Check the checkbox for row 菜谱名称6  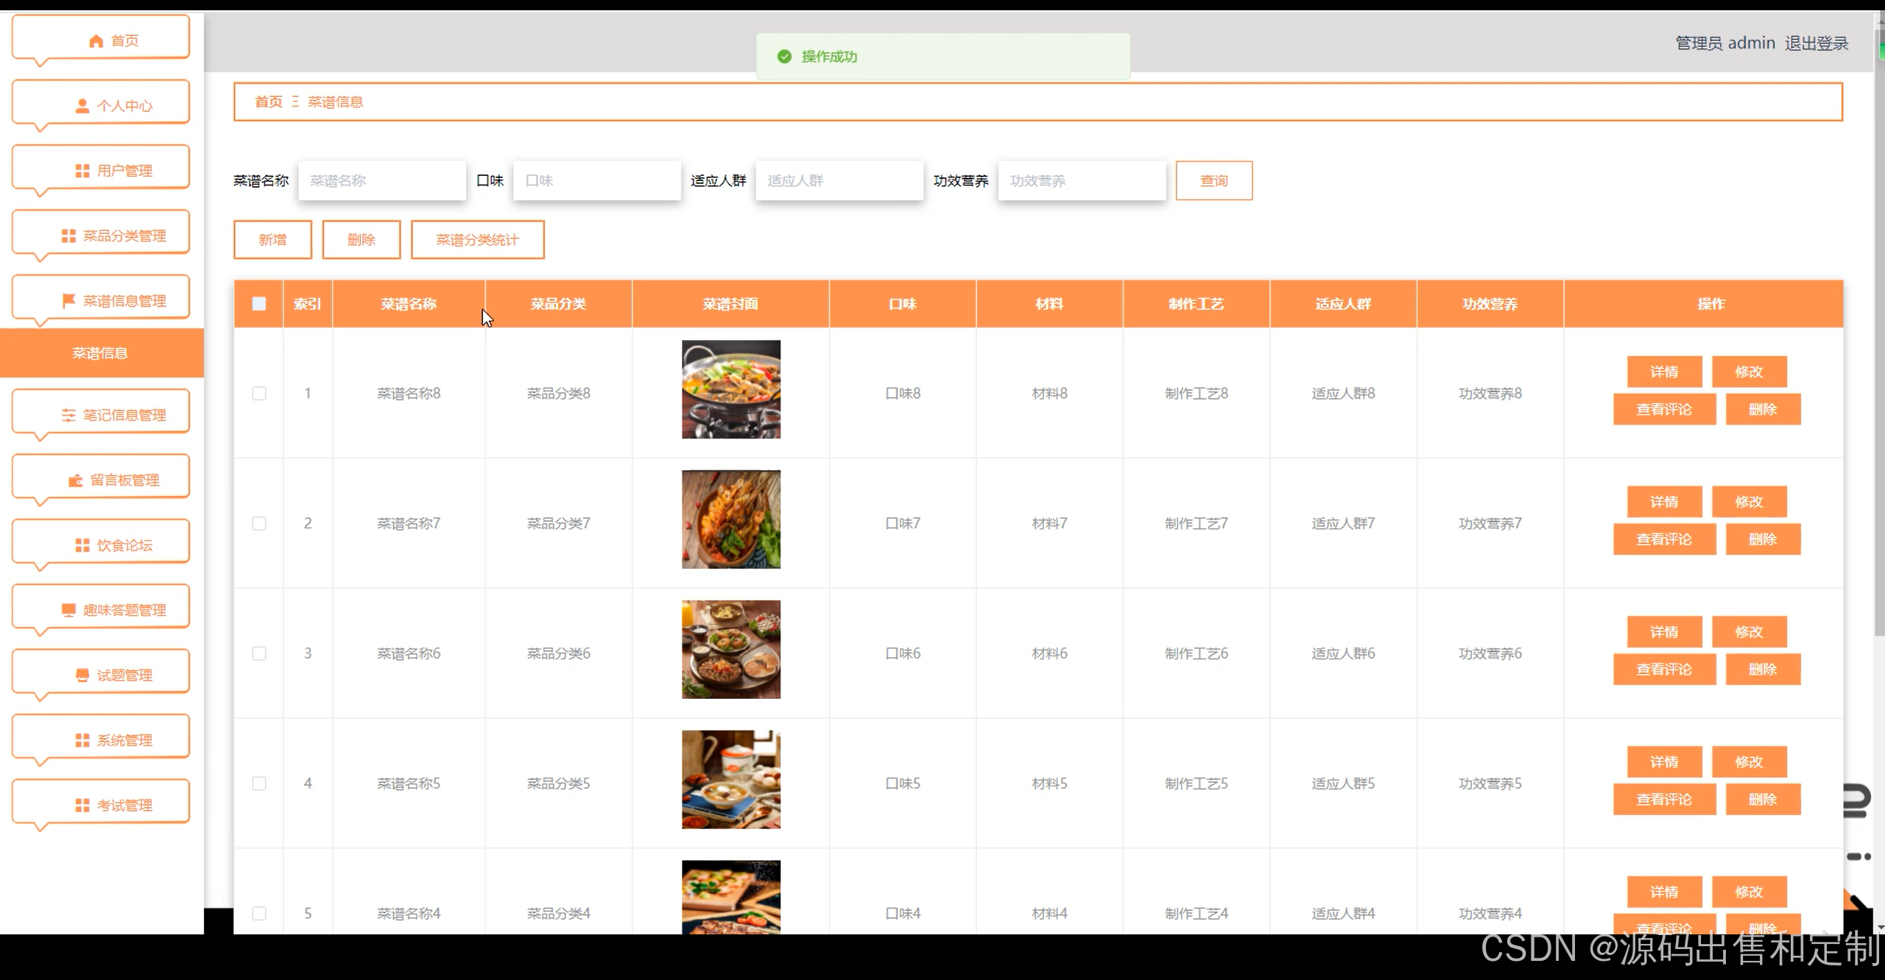coord(259,653)
